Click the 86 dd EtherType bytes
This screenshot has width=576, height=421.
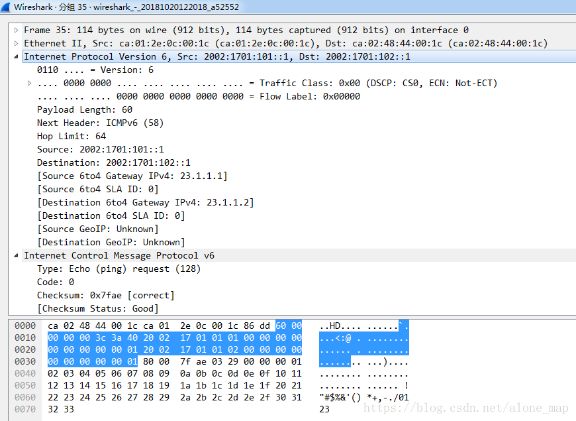point(257,326)
